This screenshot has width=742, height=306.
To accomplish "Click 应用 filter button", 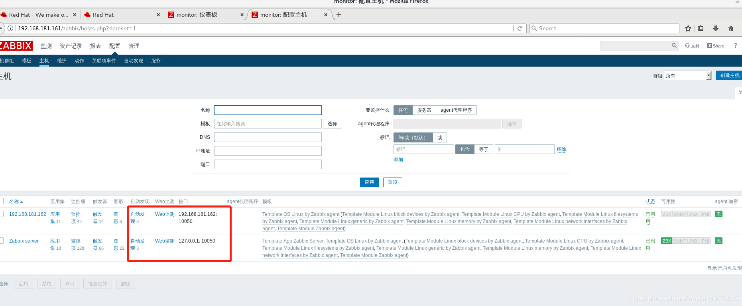I will pos(370,182).
